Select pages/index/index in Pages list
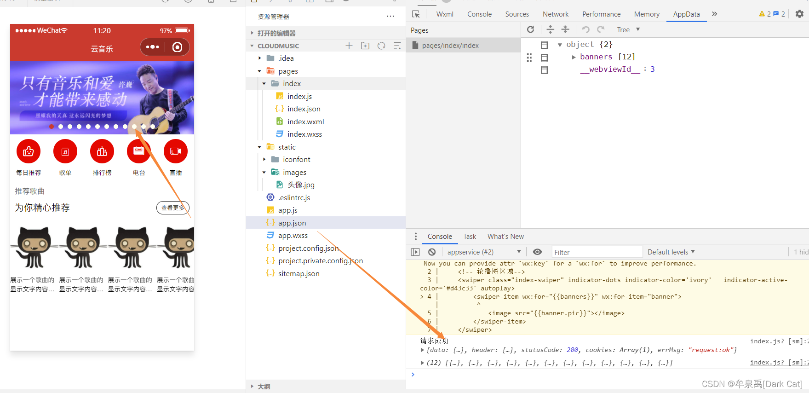Viewport: 809px width, 393px height. pos(463,45)
